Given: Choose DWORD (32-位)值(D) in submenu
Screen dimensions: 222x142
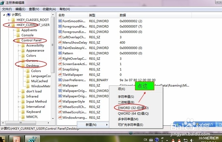Looking at the screenshot, I should [x=136, y=108].
